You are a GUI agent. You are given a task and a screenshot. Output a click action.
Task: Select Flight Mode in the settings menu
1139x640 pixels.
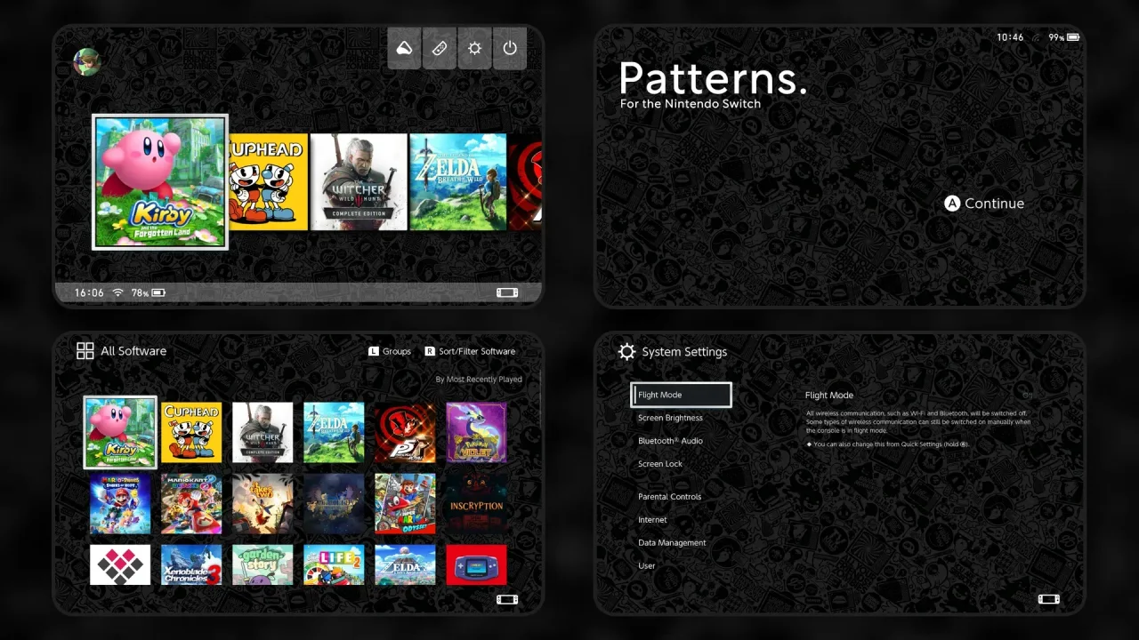click(682, 395)
